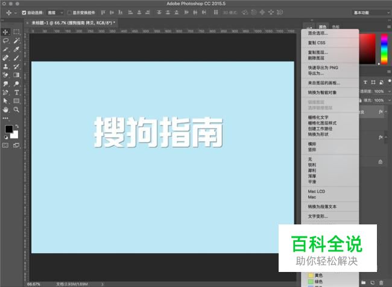Uncheck the 自动选择 checkbox
The width and height of the screenshot is (392, 287).
(x=24, y=13)
